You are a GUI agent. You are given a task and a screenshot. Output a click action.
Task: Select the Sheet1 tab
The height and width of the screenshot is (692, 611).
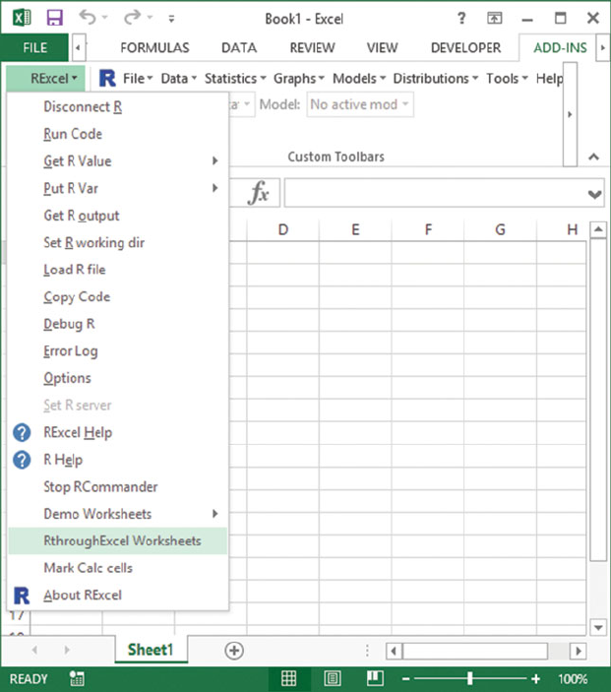pyautogui.click(x=151, y=650)
